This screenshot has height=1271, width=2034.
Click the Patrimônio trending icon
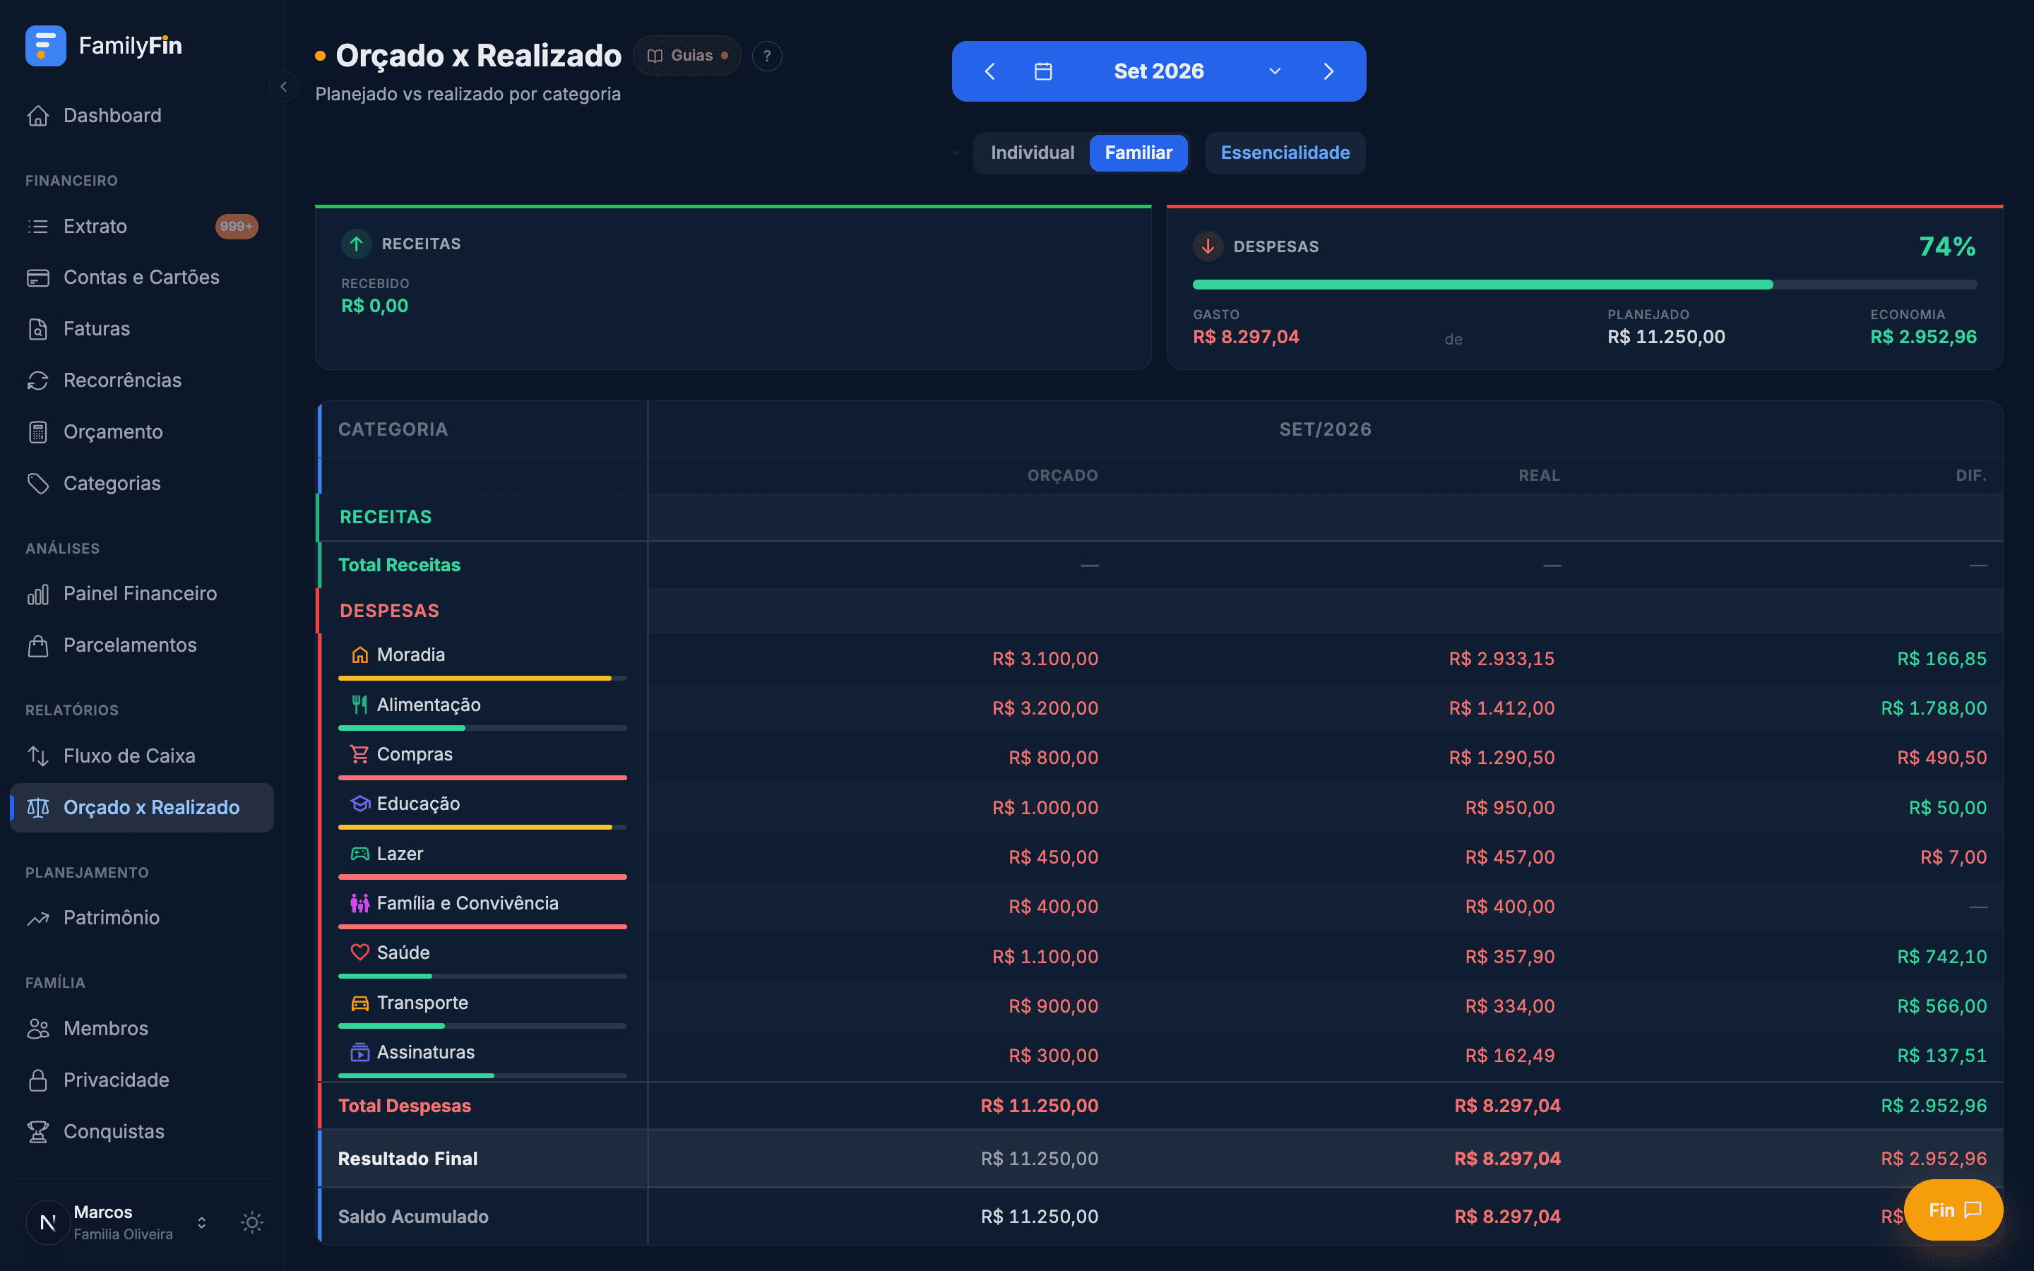coord(38,918)
